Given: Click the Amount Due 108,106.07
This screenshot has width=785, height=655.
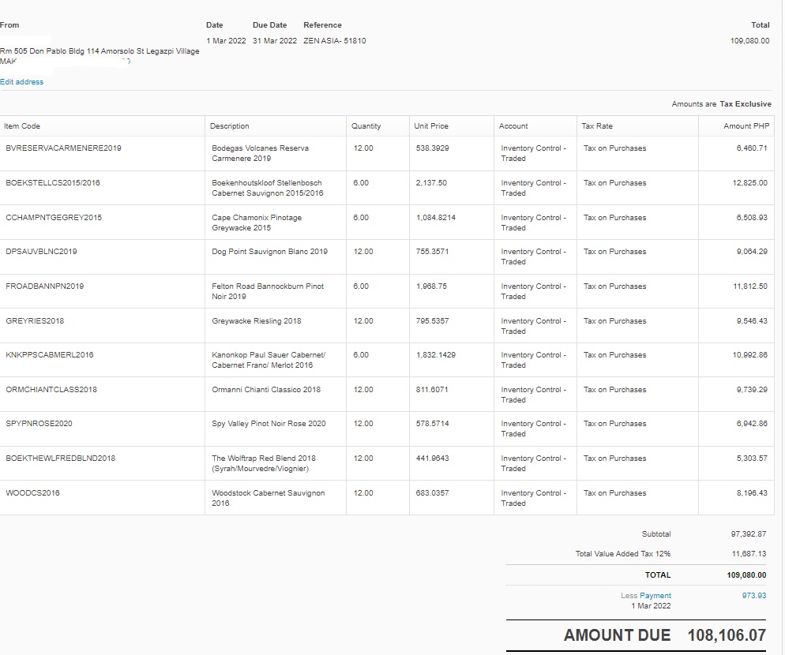Looking at the screenshot, I should tap(727, 635).
